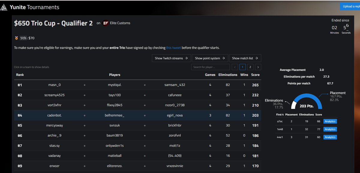
Task: Click the 'Search for player' input field
Action: 211,67
